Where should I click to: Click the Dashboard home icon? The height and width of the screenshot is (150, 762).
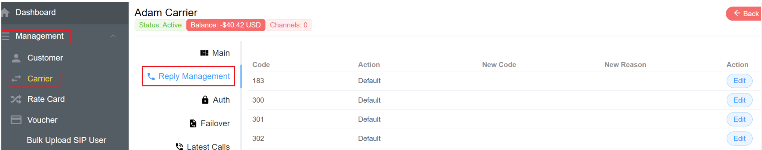coord(5,13)
